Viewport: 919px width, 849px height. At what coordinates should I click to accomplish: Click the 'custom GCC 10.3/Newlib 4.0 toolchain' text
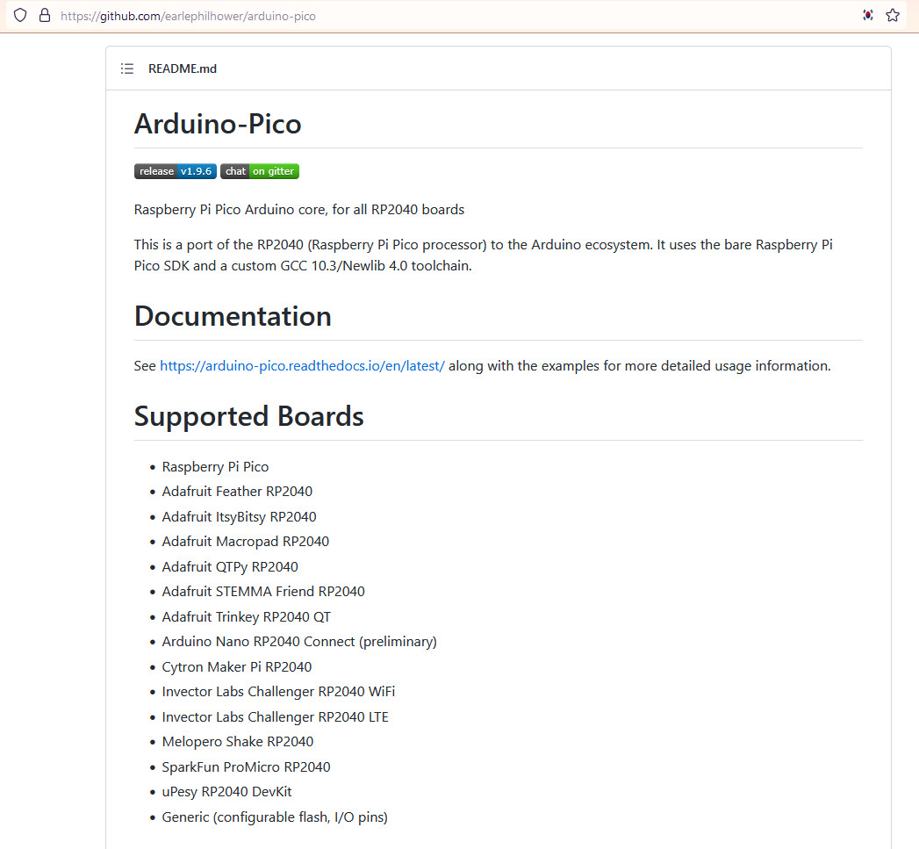tap(351, 266)
